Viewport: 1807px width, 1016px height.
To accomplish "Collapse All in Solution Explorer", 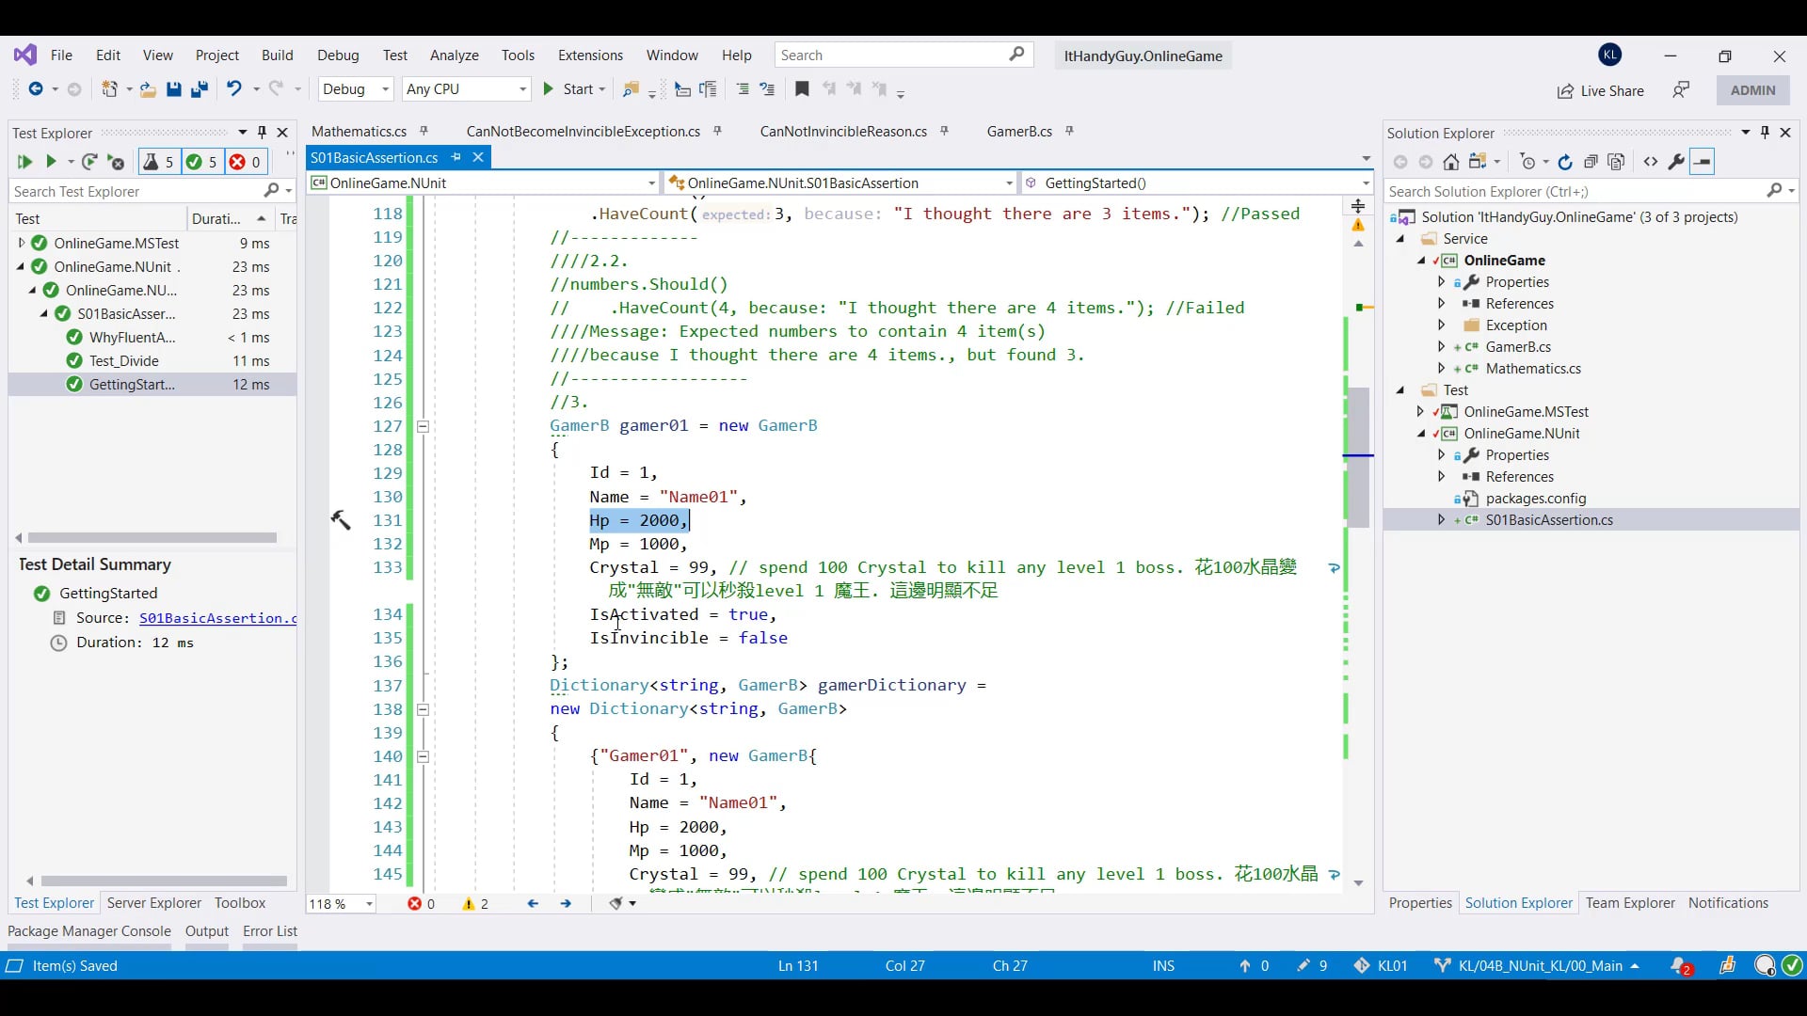I will (1591, 162).
